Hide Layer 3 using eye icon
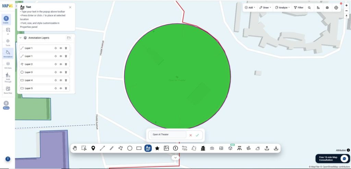This screenshot has height=169, width=351. tap(61, 72)
